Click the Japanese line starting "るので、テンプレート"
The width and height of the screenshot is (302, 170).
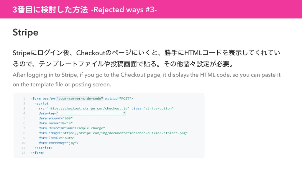(123, 64)
